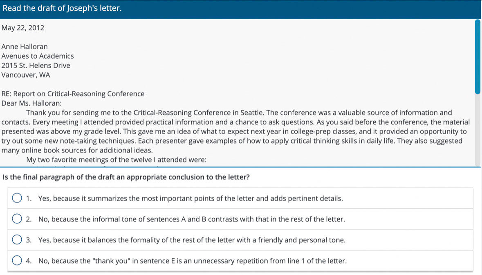Click the scrollbar track below the thumb
The image size is (482, 275).
[477, 131]
